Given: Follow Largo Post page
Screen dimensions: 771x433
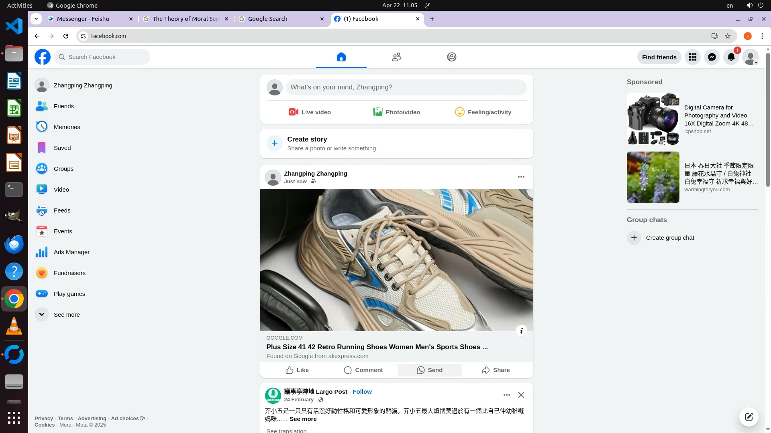Looking at the screenshot, I should coord(362,392).
